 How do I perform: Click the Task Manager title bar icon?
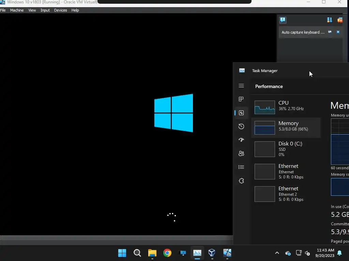point(242,71)
